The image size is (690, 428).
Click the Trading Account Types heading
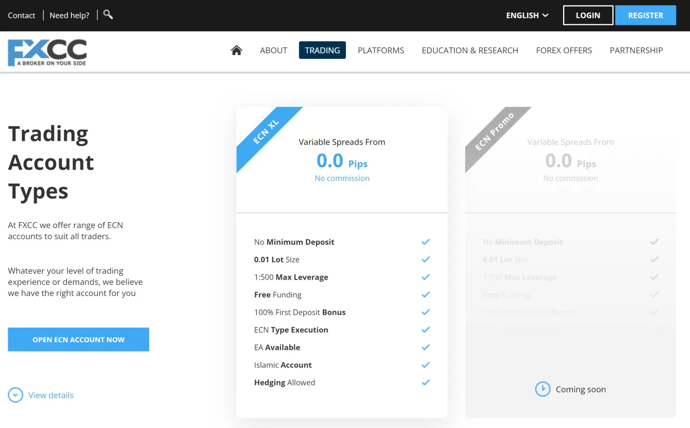[51, 162]
